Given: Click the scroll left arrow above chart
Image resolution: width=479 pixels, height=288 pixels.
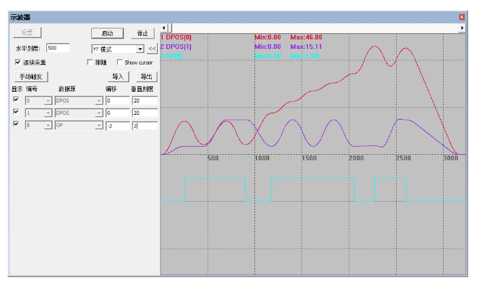Looking at the screenshot, I should (164, 28).
